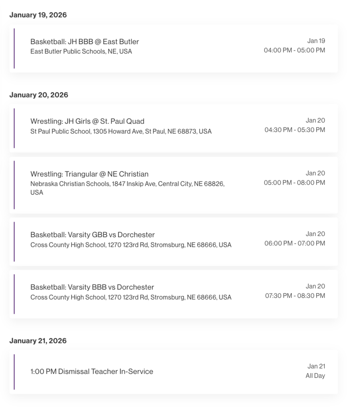The image size is (349, 409).
Task: Open Varsity BBB vs Dorchester event
Action: pyautogui.click(x=92, y=287)
